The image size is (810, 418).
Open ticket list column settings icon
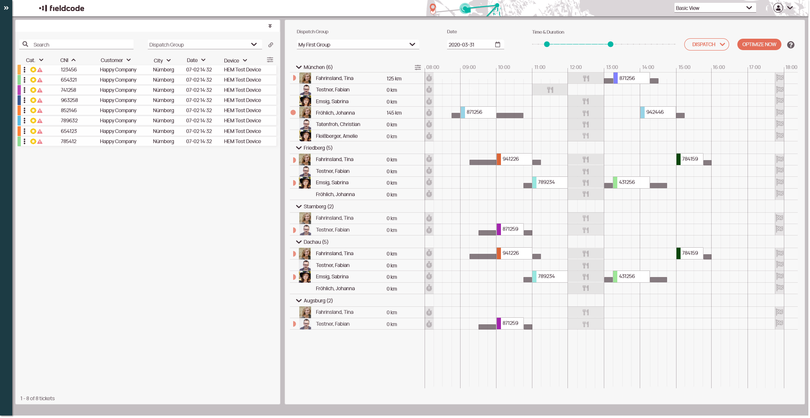(x=270, y=60)
